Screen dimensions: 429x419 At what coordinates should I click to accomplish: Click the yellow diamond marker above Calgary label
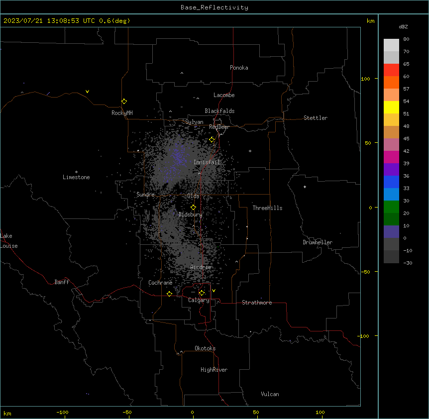202,293
